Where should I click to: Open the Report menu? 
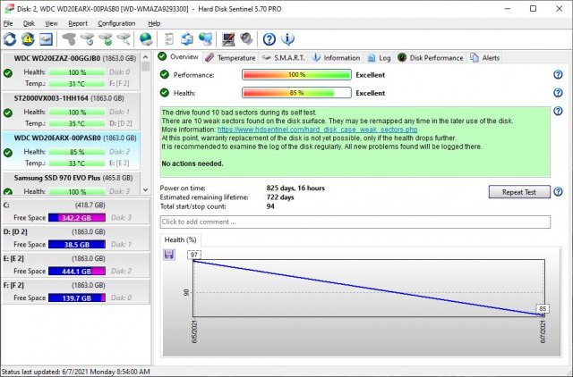click(78, 23)
